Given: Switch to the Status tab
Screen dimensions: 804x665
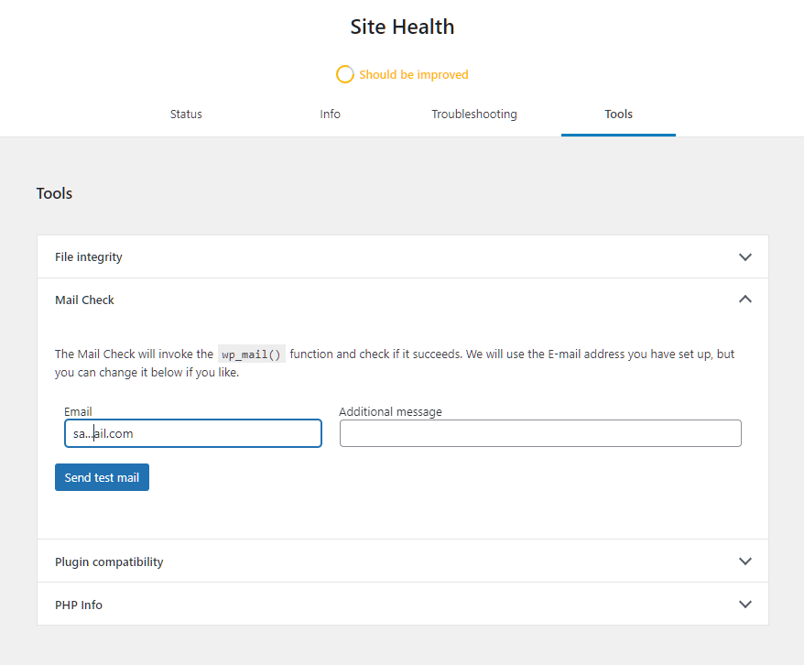Looking at the screenshot, I should click(x=186, y=114).
